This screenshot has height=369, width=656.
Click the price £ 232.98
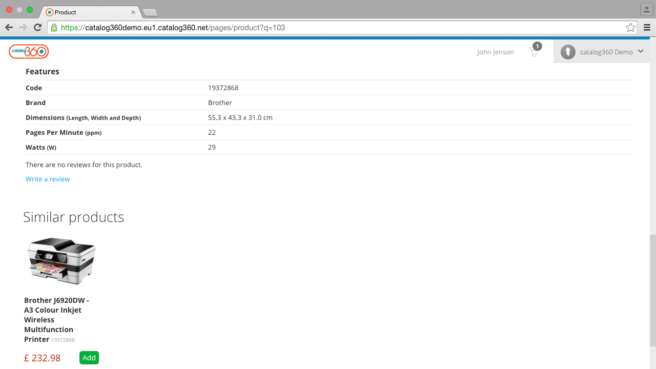(42, 358)
